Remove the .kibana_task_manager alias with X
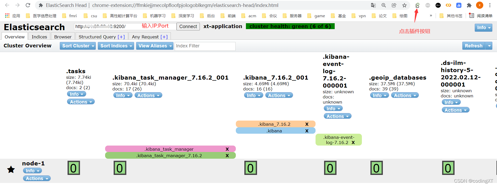 [227, 149]
